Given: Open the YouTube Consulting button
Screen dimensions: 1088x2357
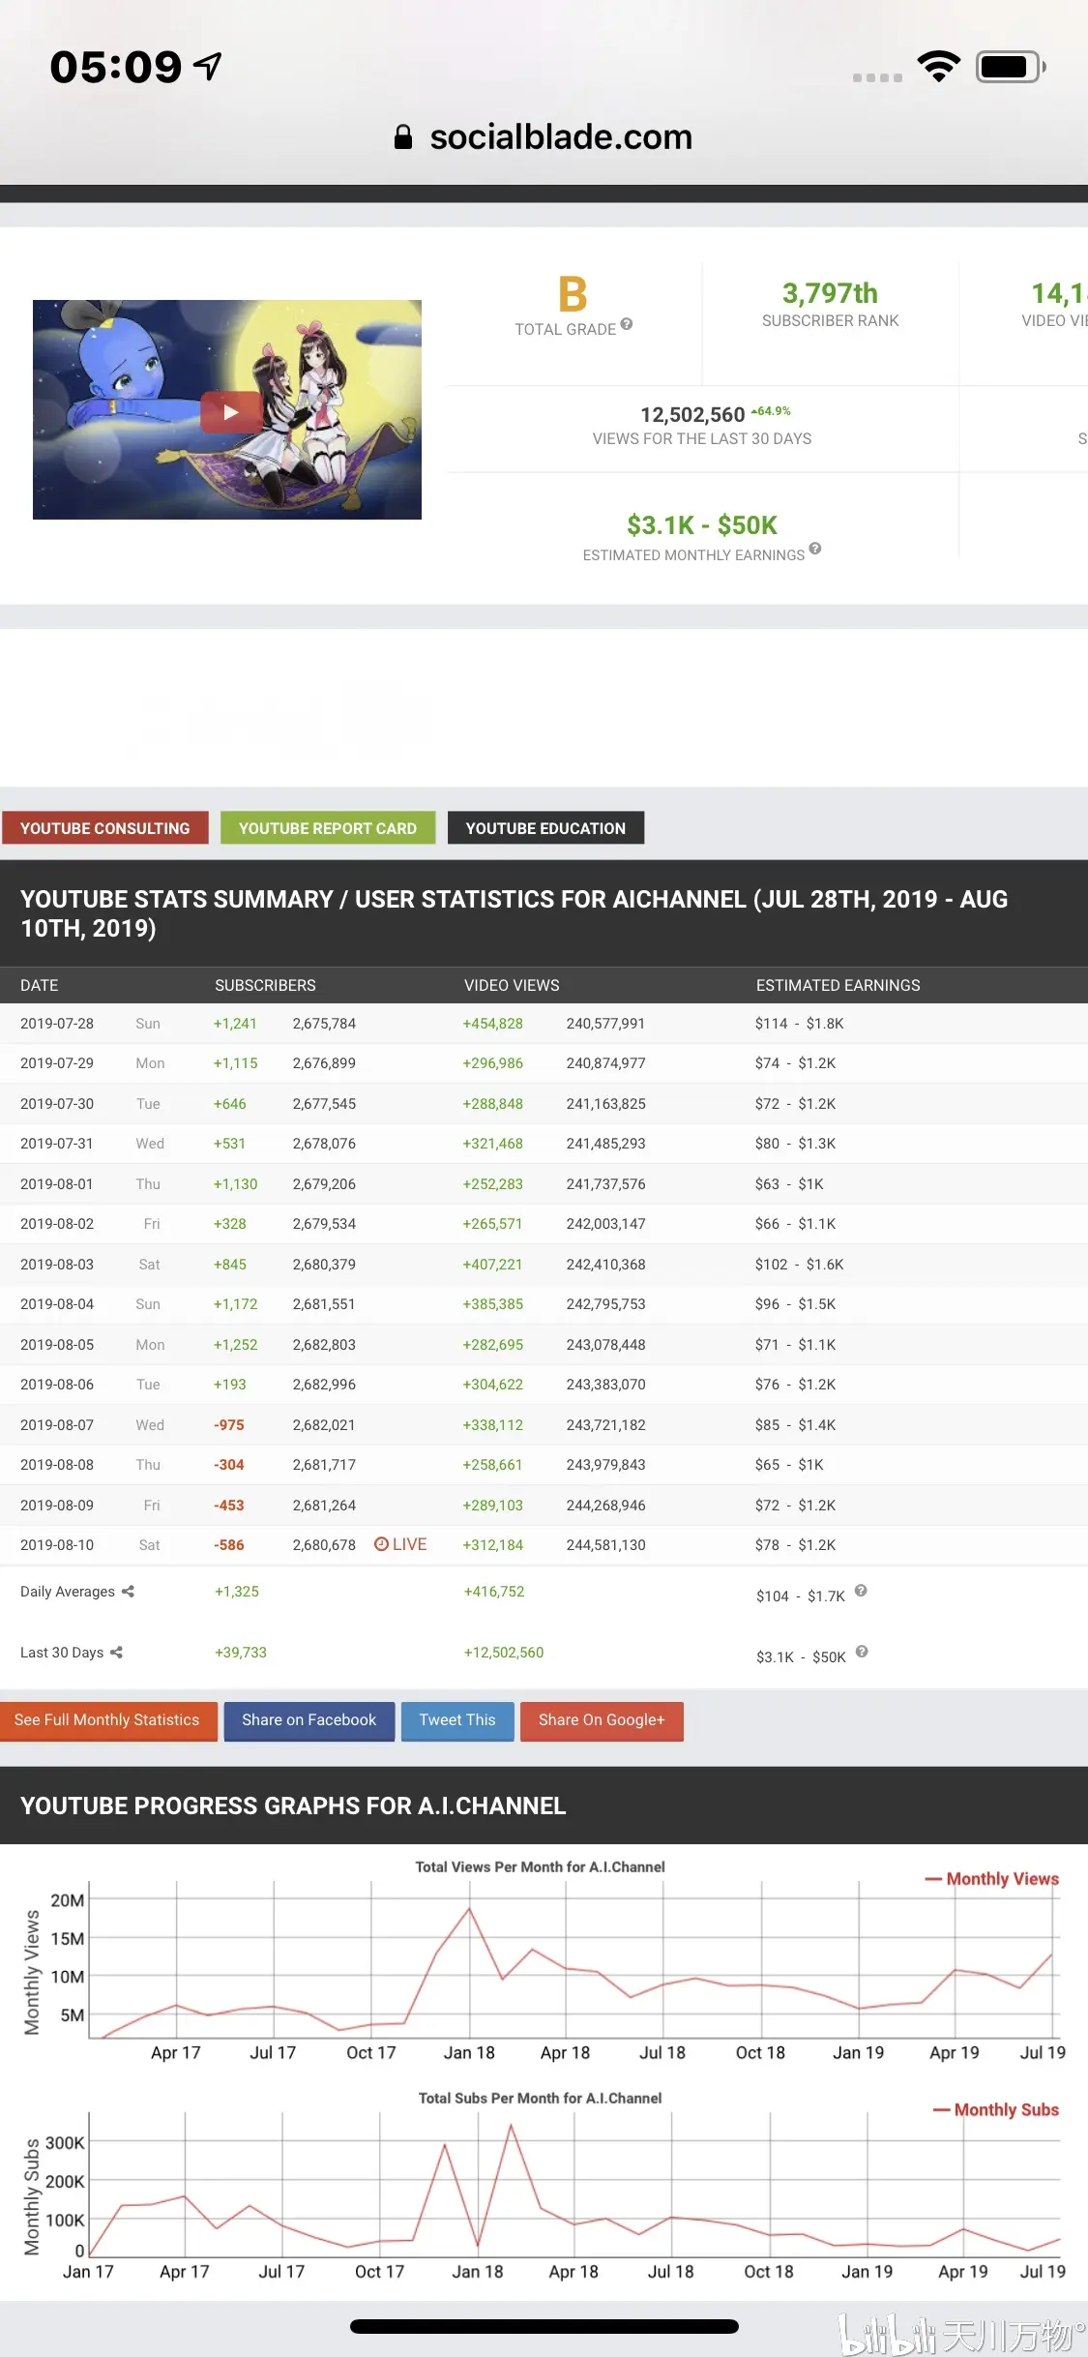Looking at the screenshot, I should coord(104,828).
